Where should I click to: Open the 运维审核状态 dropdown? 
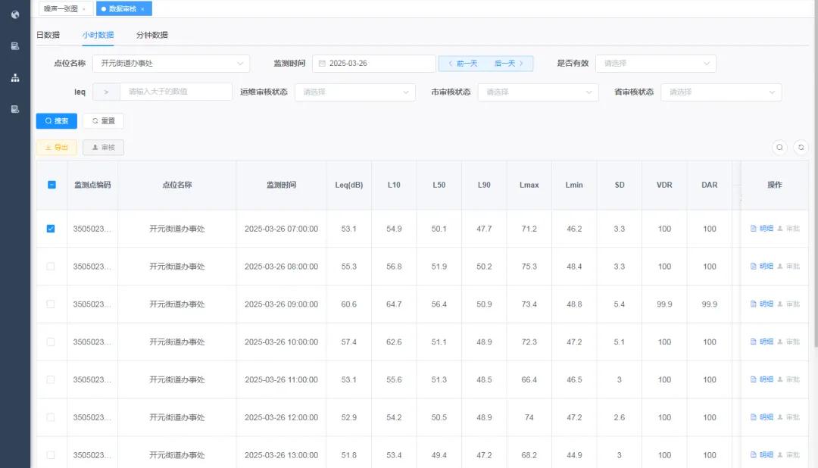tap(354, 92)
